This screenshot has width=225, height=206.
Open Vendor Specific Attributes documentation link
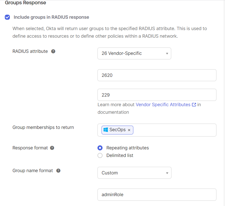[x=163, y=105]
